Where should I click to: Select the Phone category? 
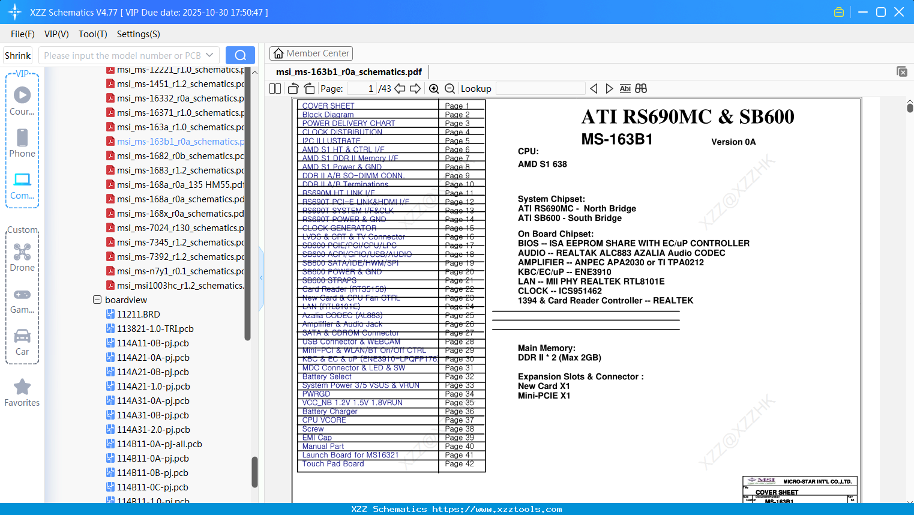click(22, 143)
